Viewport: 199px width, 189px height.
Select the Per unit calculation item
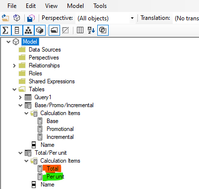click(55, 177)
